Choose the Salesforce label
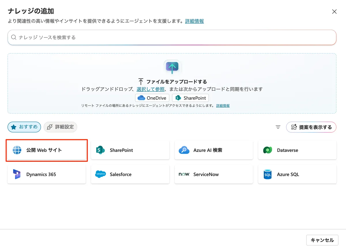This screenshot has height=250, width=346. 121,174
